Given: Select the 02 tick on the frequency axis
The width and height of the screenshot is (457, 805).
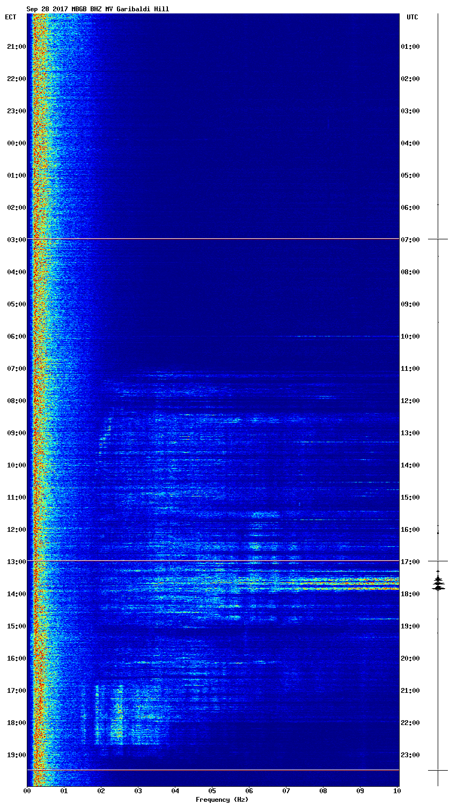Looking at the screenshot, I should (101, 791).
